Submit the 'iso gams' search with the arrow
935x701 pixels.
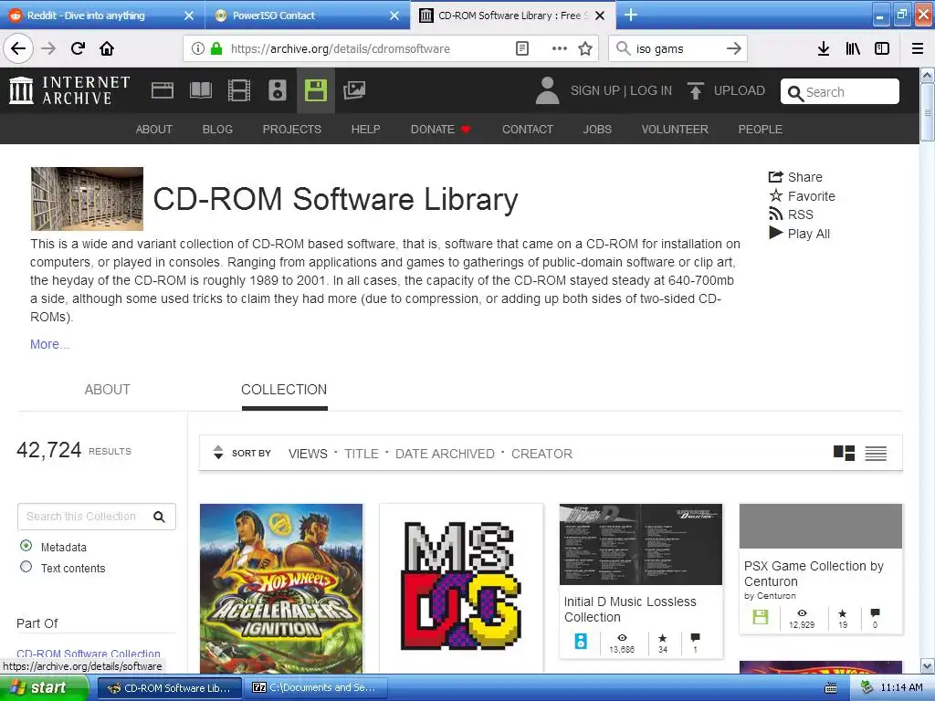pos(734,48)
